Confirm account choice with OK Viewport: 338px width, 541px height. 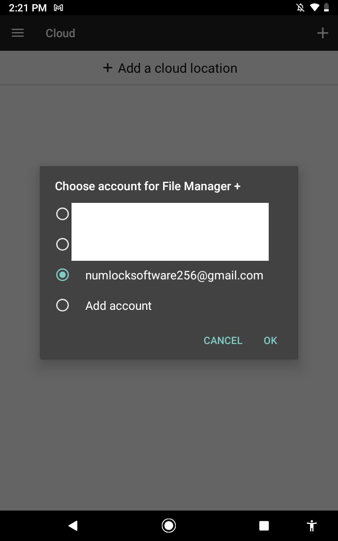pyautogui.click(x=270, y=341)
